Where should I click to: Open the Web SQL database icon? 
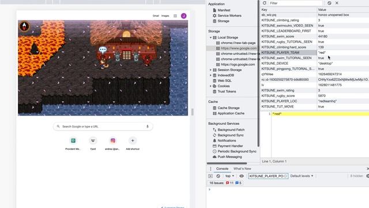coord(214,81)
